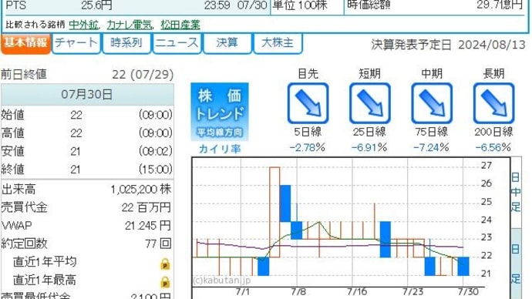Click the 5日線 カイリ率 value -2.78%
Screen dimensions: 532x299
308,147
